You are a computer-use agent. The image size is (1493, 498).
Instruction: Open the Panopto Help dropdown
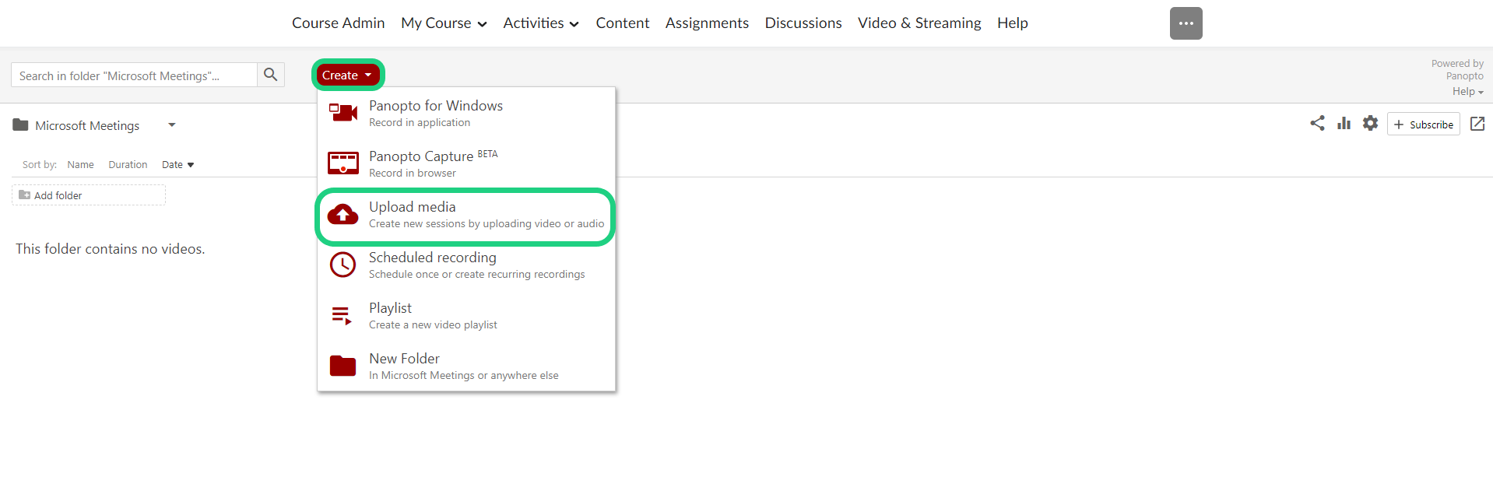1467,92
